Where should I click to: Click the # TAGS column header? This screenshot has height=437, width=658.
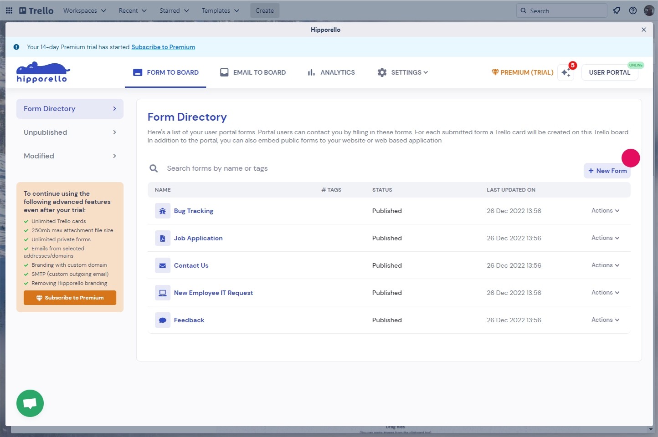pyautogui.click(x=331, y=190)
